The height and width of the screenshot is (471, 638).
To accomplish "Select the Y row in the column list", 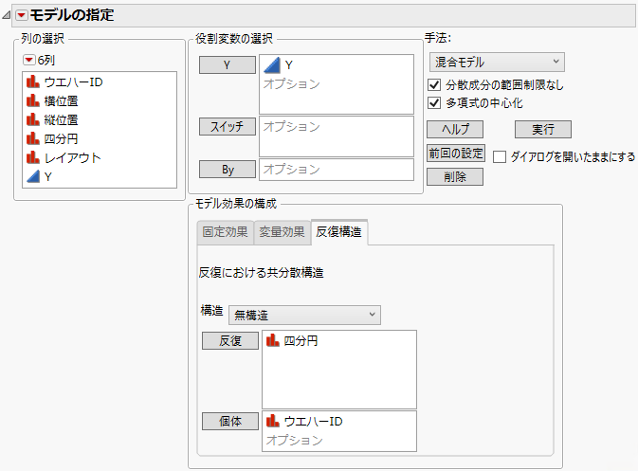I will [x=100, y=176].
